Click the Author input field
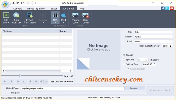This screenshot has width=176, height=100. [153, 37]
